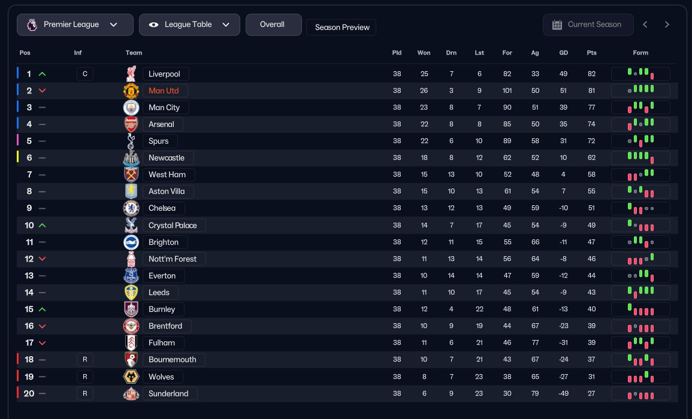Expand the League Table view dropdown

coord(189,25)
